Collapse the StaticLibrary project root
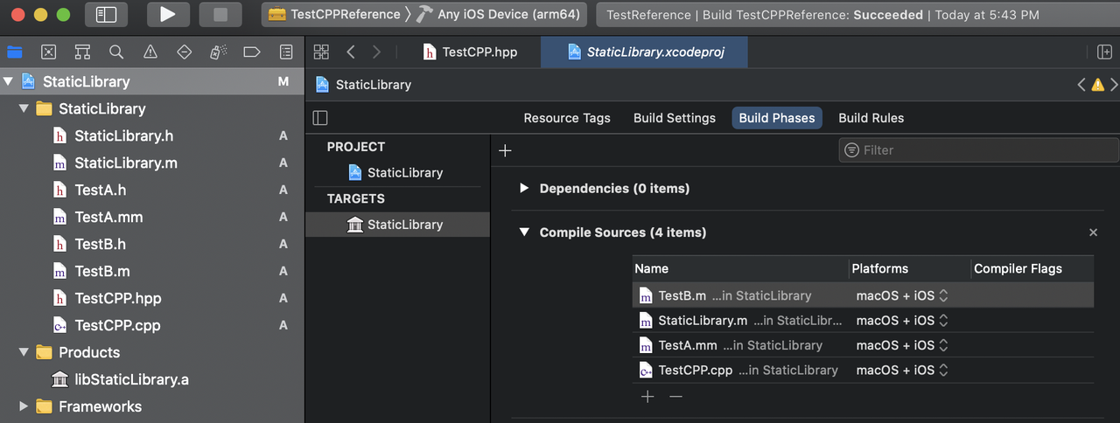 (8, 81)
